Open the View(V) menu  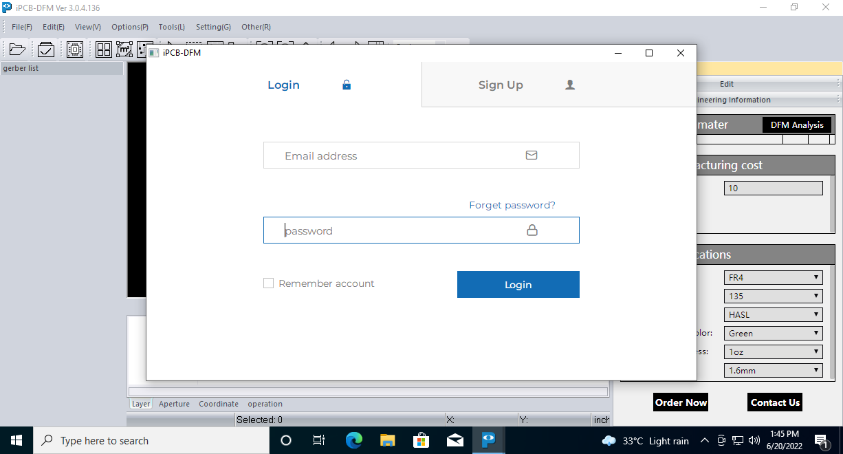coord(88,27)
